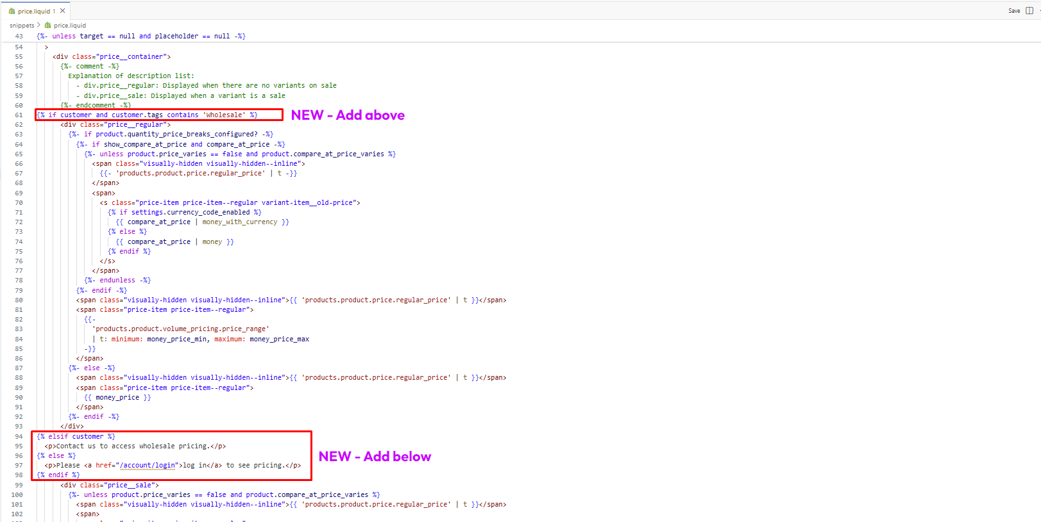Click the endif tag on line 98
Viewport: 1041px width, 522px height.
(x=58, y=475)
